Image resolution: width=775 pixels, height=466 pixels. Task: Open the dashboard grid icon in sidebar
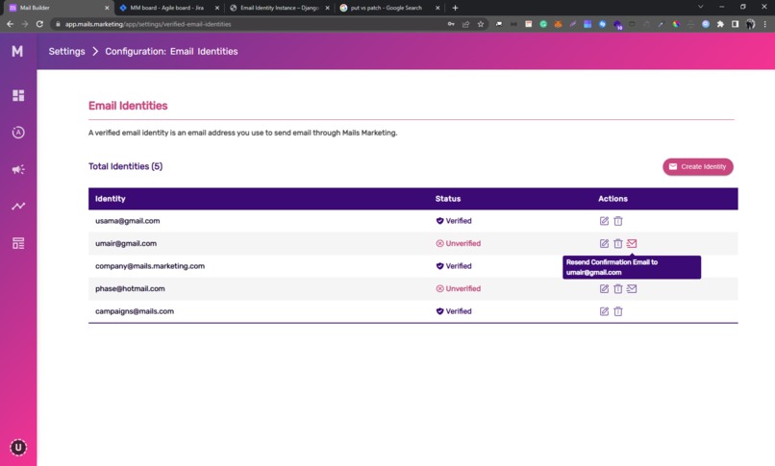point(18,95)
